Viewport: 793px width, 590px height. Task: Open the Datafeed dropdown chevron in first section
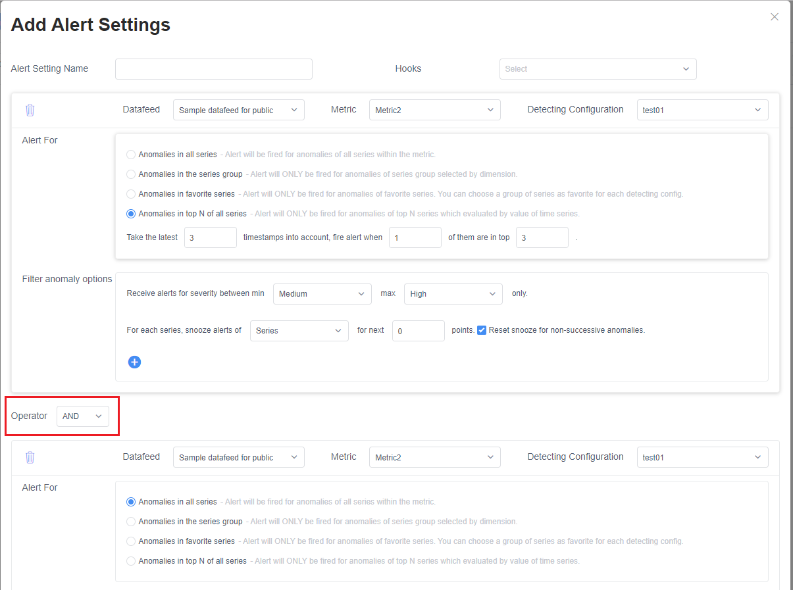point(294,110)
